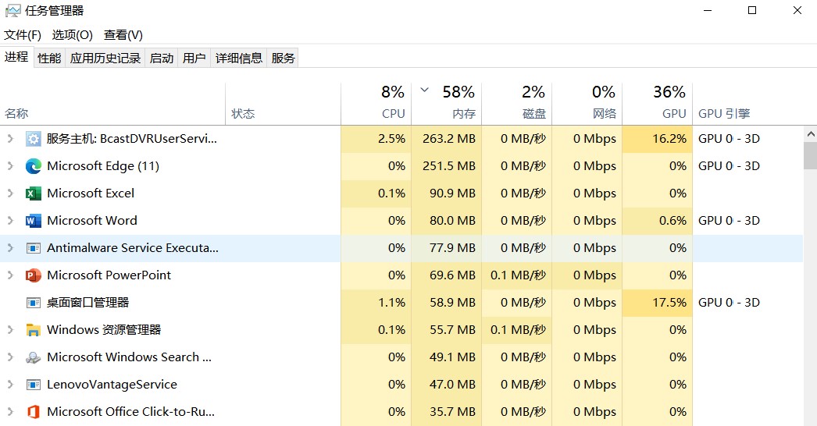Click the 1.1% CPU value

392,303
